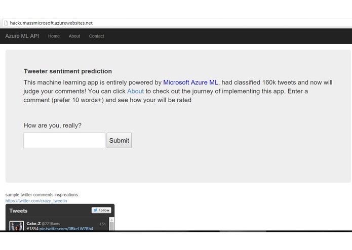The height and width of the screenshot is (250, 352).
Task: Open the Cake-Z author name
Action: (33, 224)
